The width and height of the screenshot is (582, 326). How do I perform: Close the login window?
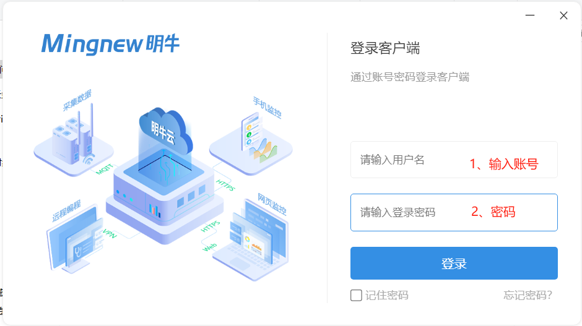(x=563, y=15)
